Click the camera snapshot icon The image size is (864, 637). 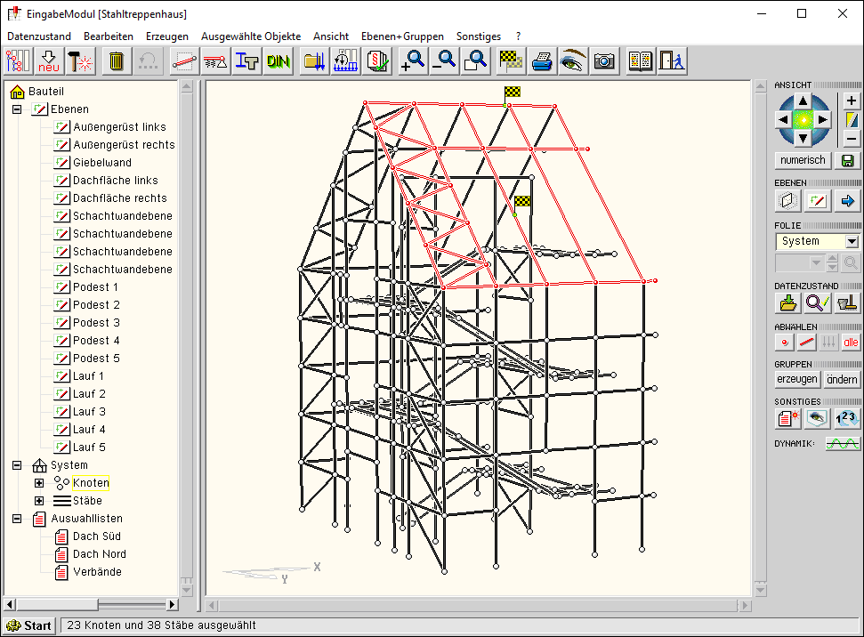coord(605,61)
